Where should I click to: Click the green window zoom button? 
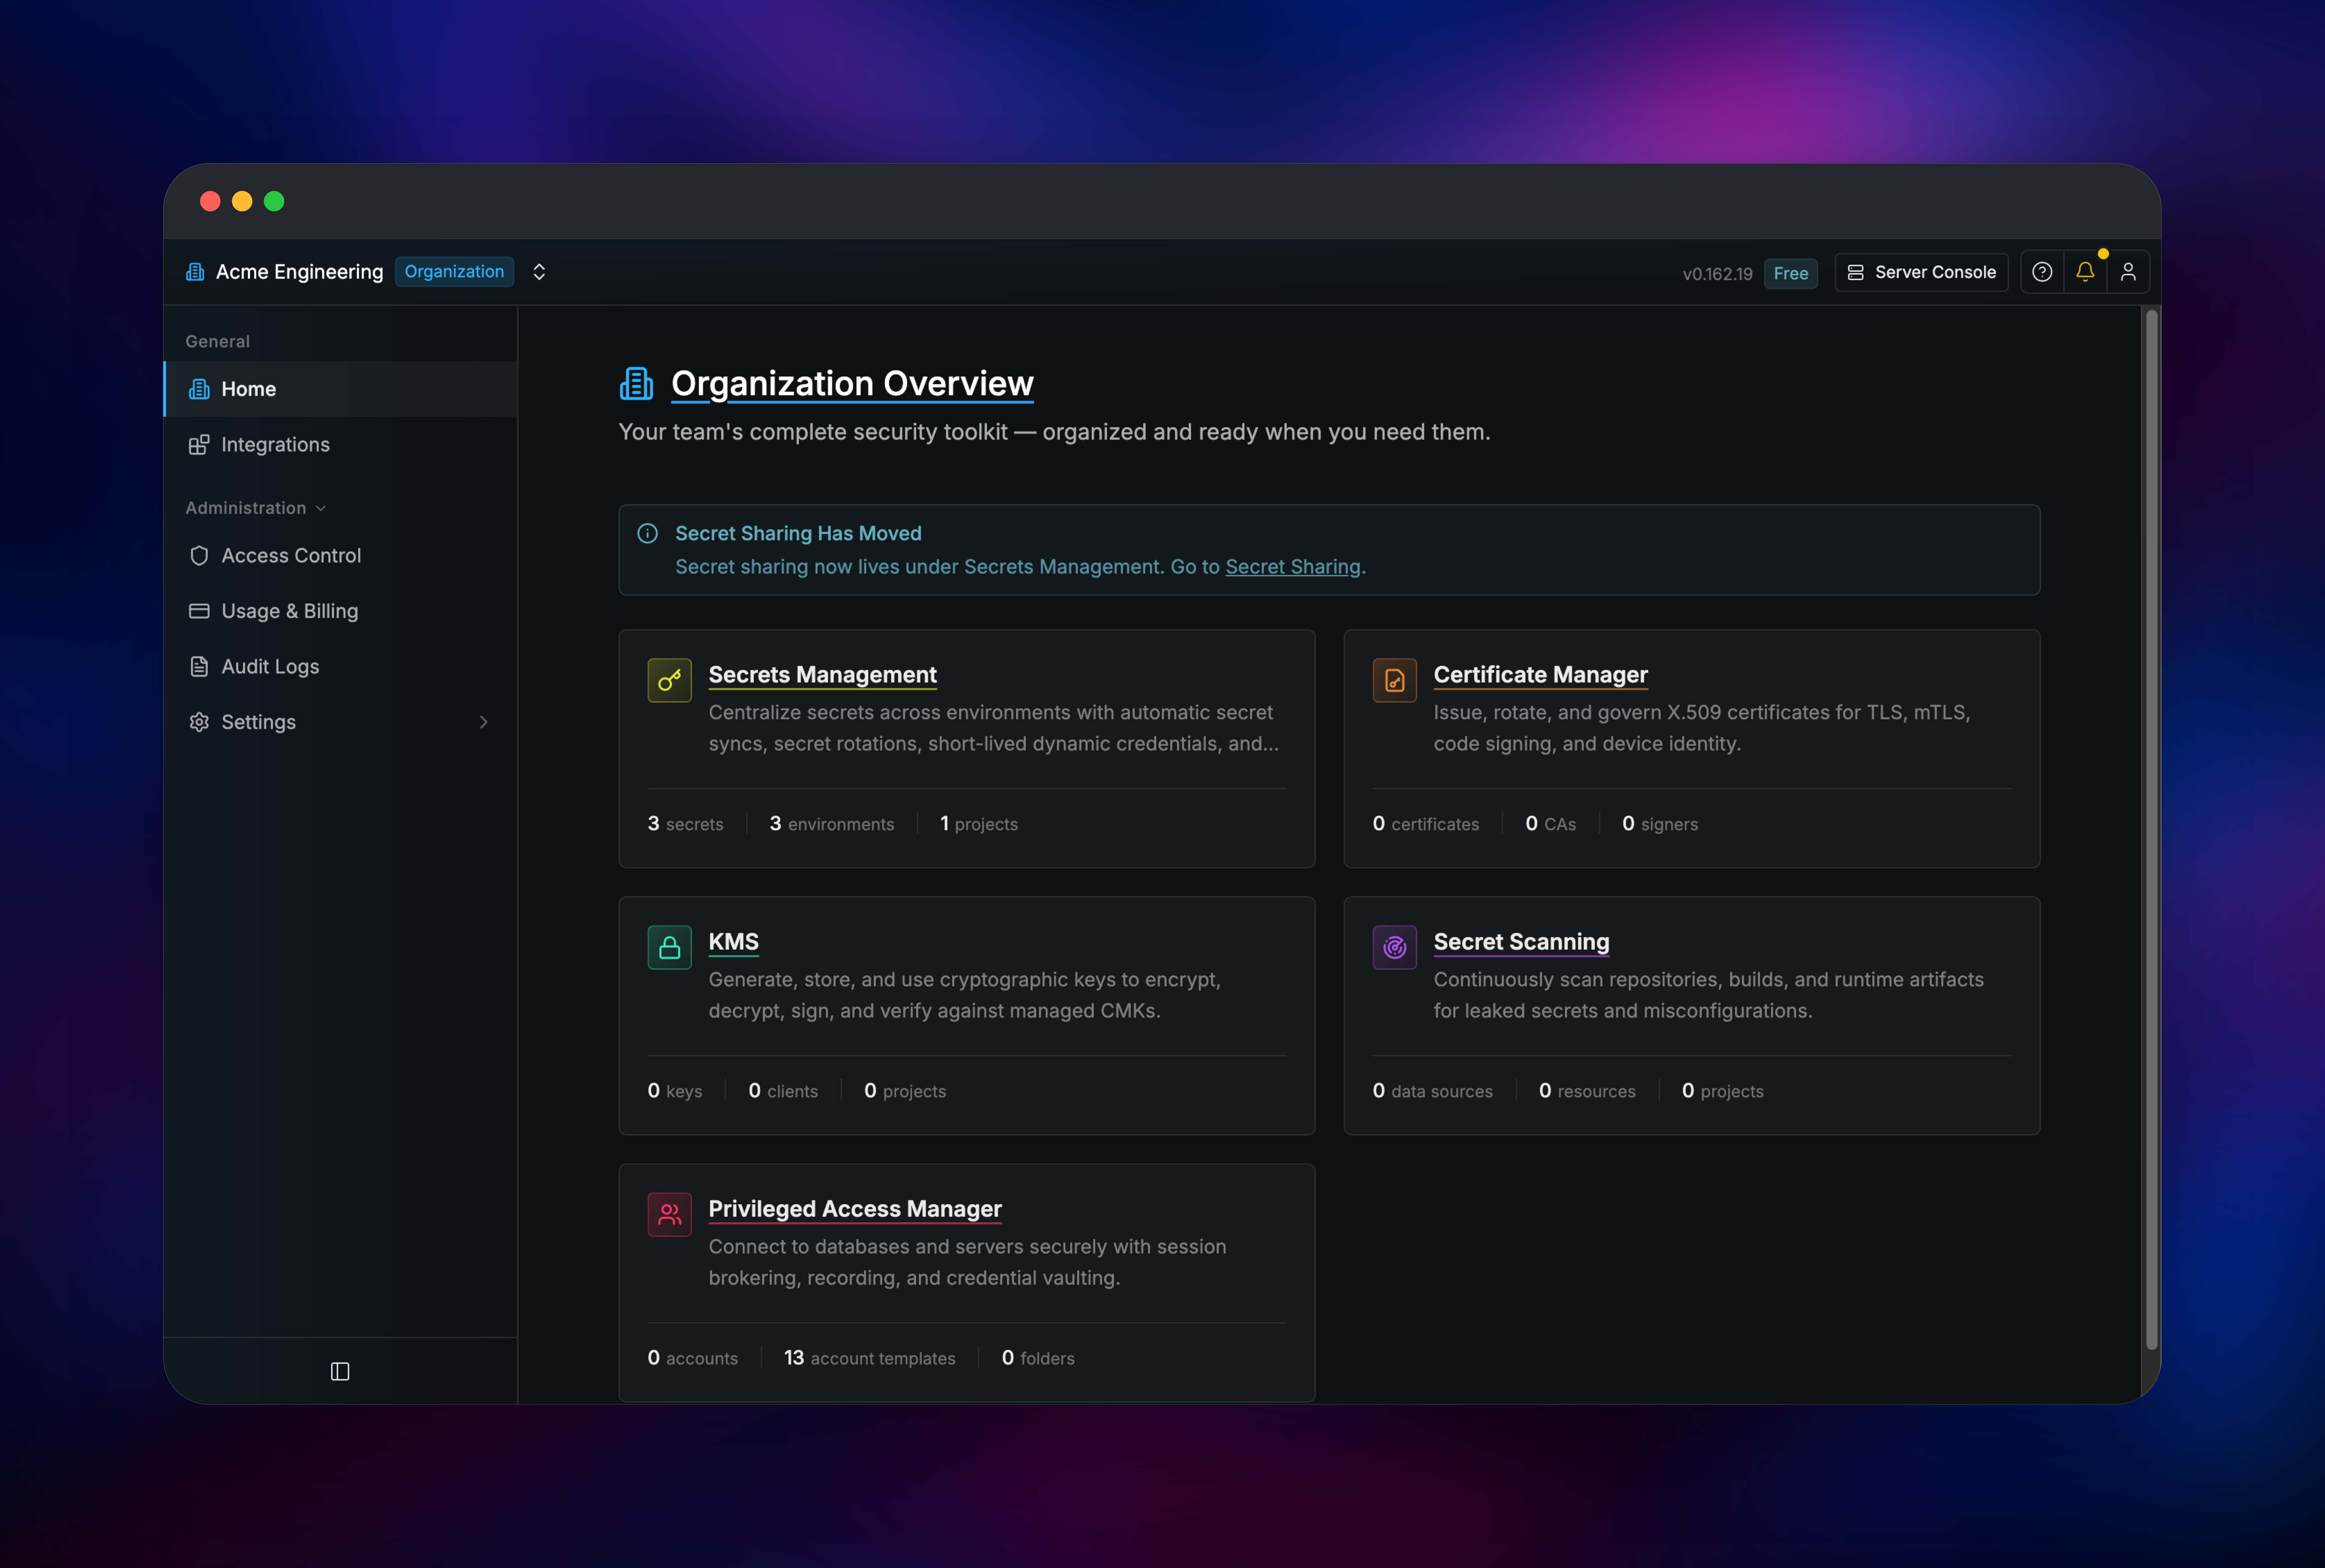point(274,201)
